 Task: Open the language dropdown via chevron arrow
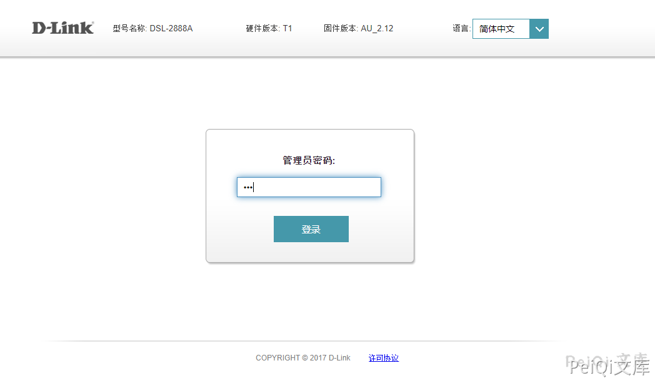pyautogui.click(x=539, y=29)
